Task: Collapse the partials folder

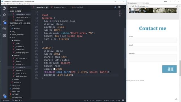Action: (16, 56)
